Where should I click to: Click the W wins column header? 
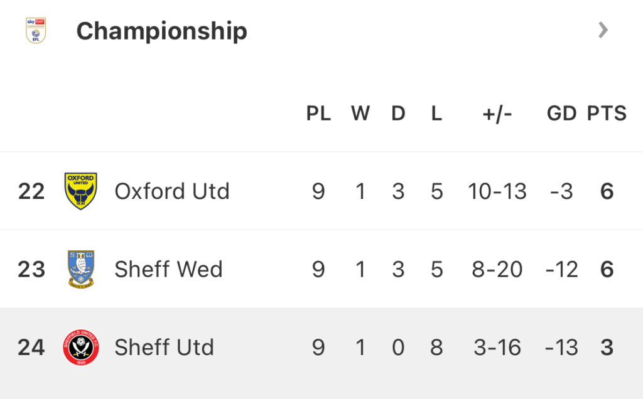click(x=360, y=114)
